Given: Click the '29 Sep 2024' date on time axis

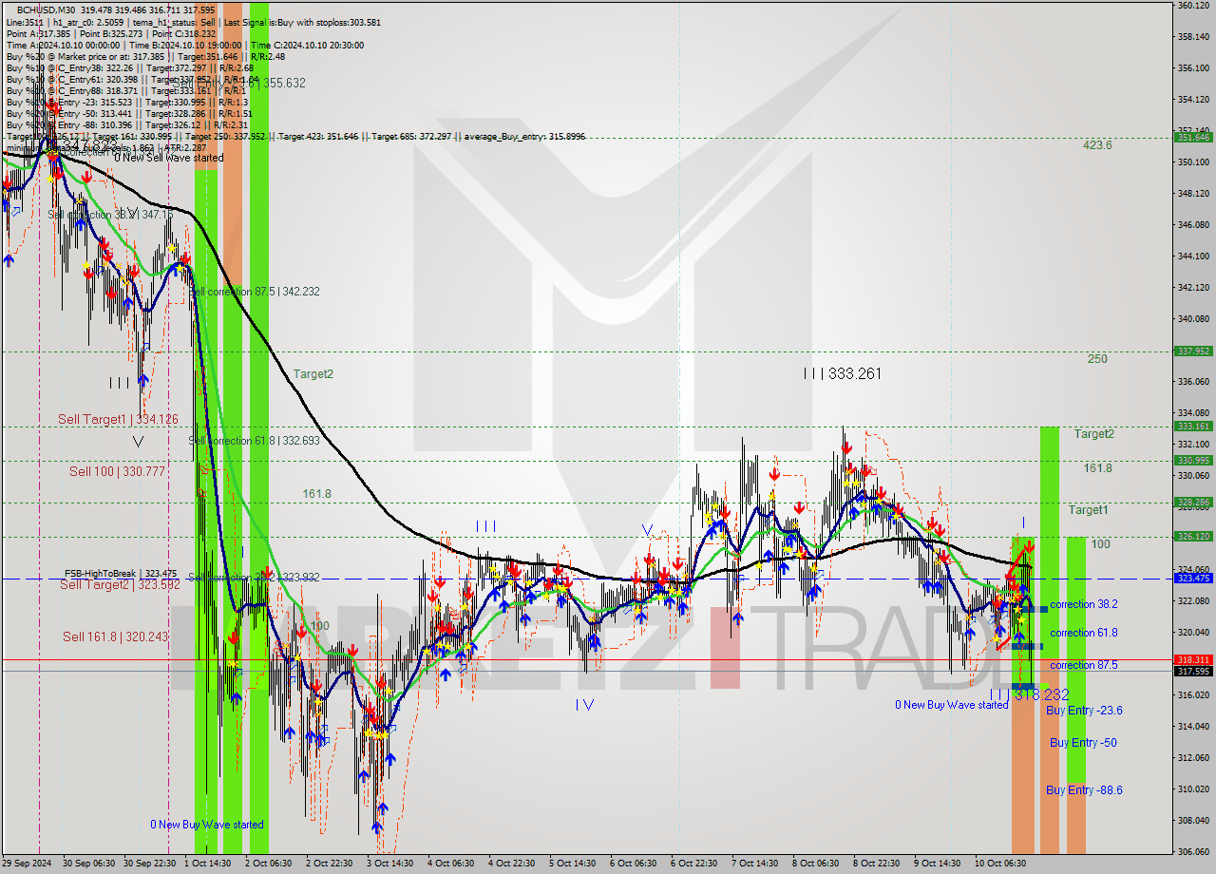Looking at the screenshot, I should tap(28, 864).
